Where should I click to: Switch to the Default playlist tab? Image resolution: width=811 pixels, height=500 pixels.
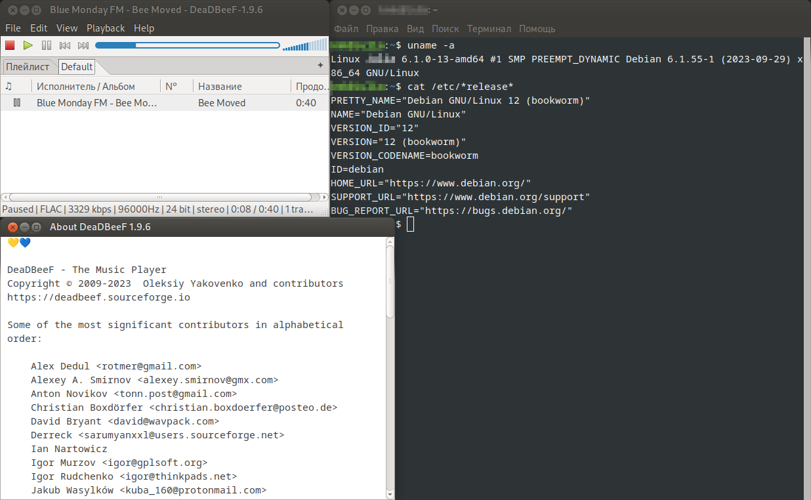pos(77,66)
